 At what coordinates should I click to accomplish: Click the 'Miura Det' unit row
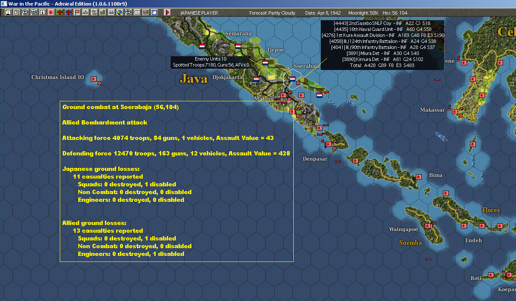[x=383, y=53]
